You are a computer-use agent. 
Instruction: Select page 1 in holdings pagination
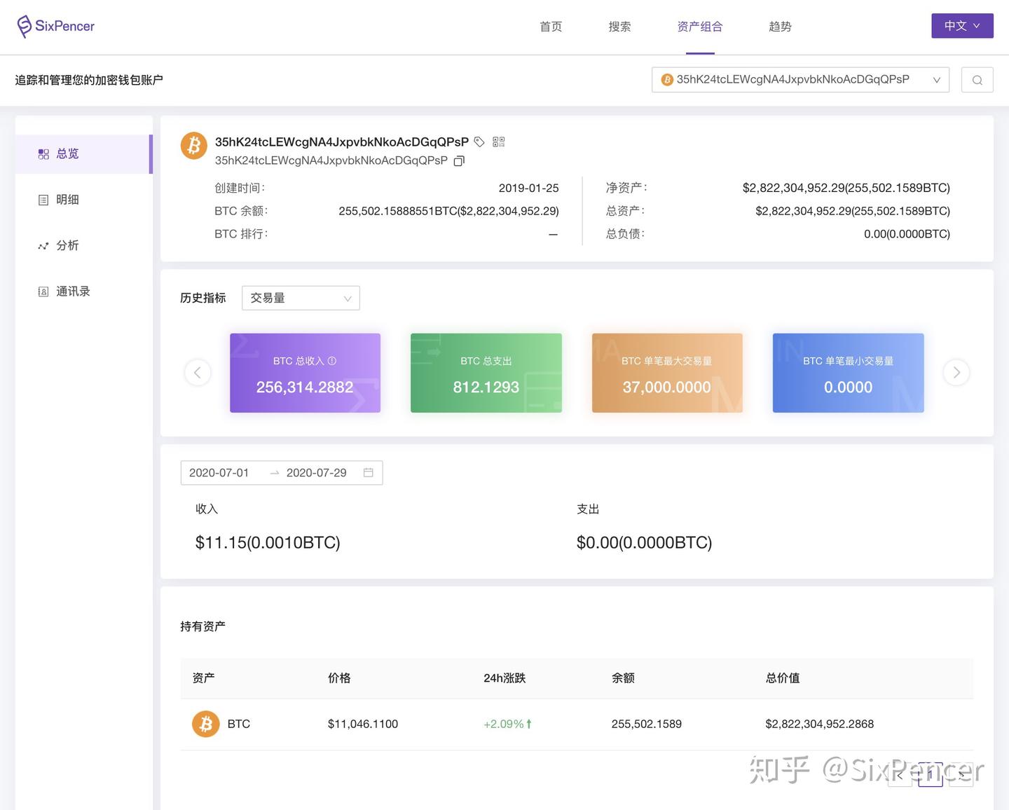(930, 776)
